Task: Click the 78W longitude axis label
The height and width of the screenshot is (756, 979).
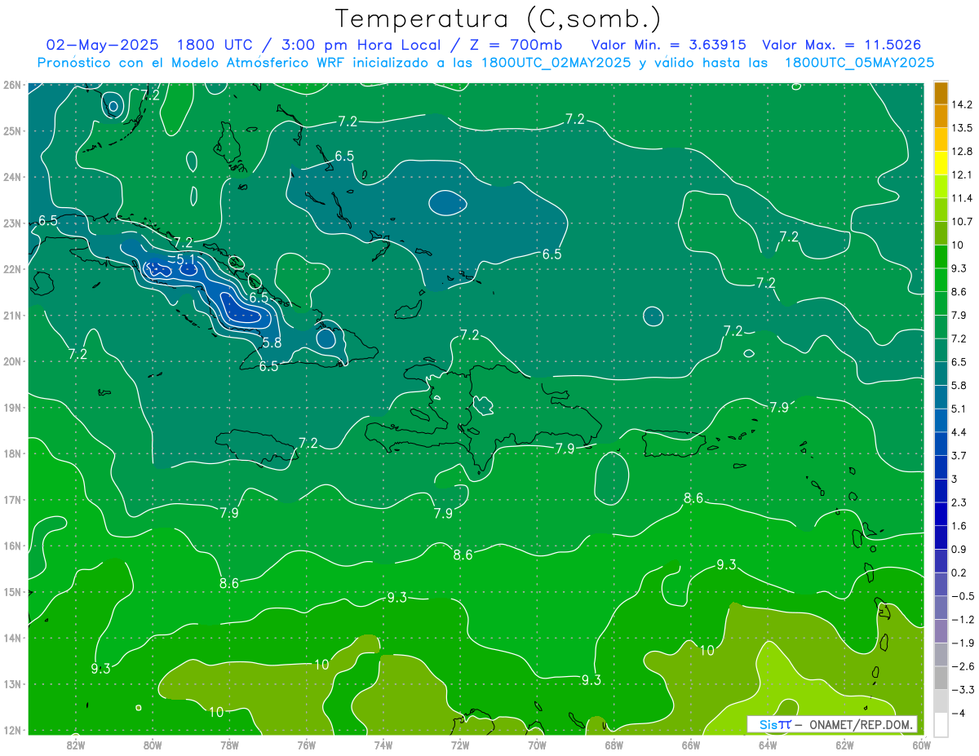Action: pos(229,744)
